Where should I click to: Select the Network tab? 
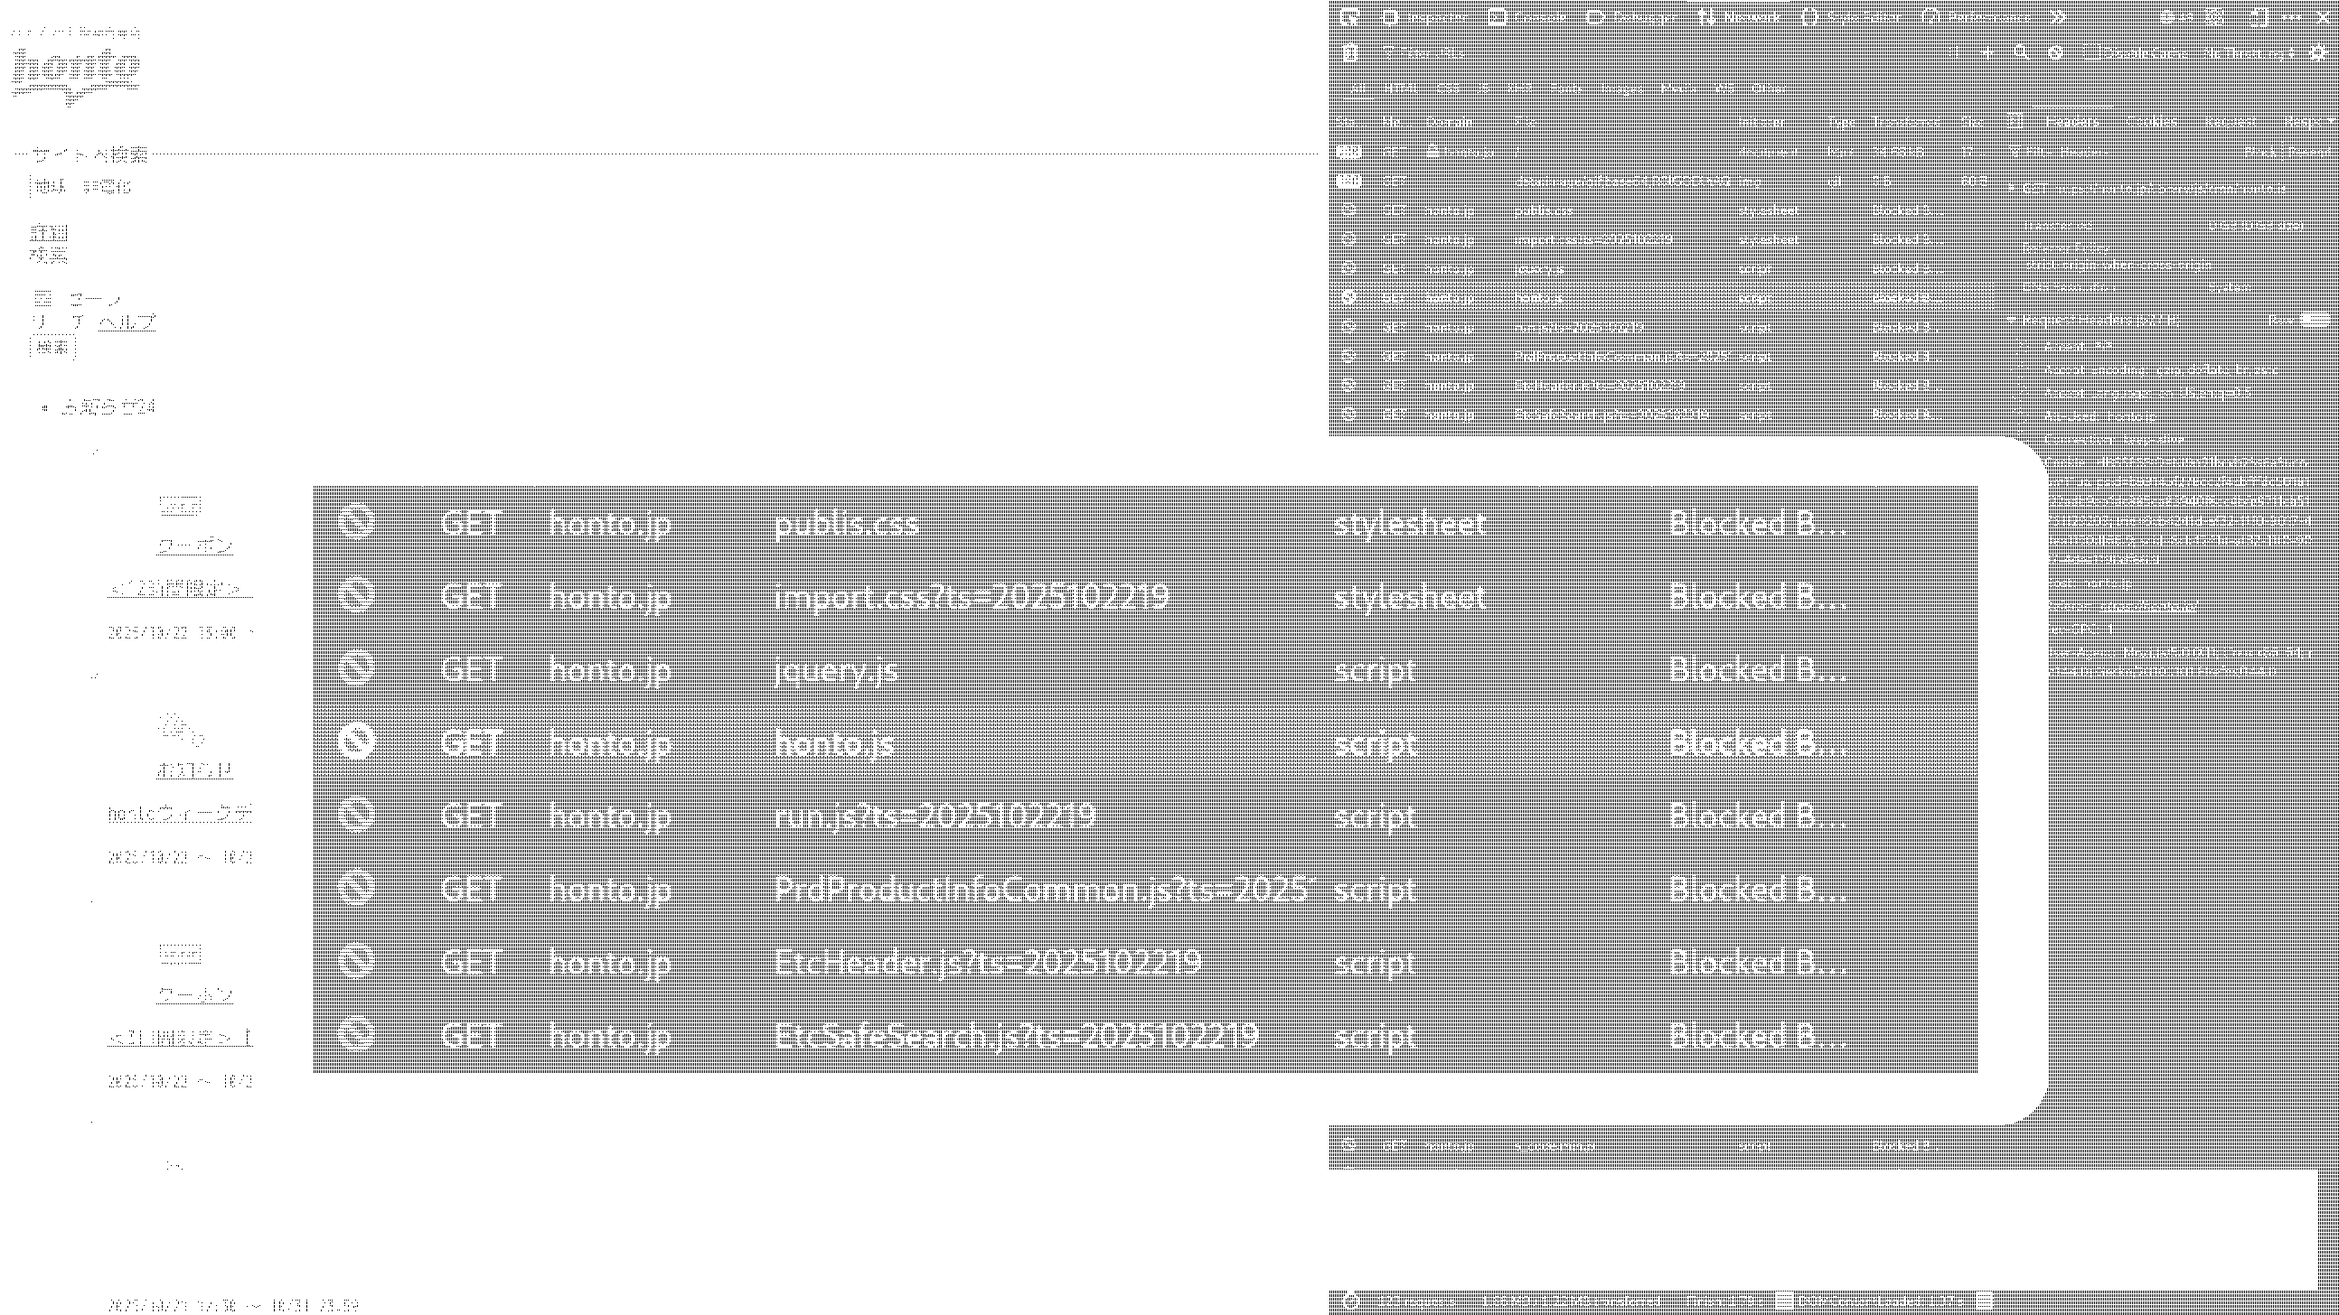pos(1739,16)
